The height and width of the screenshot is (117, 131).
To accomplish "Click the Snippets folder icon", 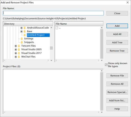I will pyautogui.click(x=22, y=42).
